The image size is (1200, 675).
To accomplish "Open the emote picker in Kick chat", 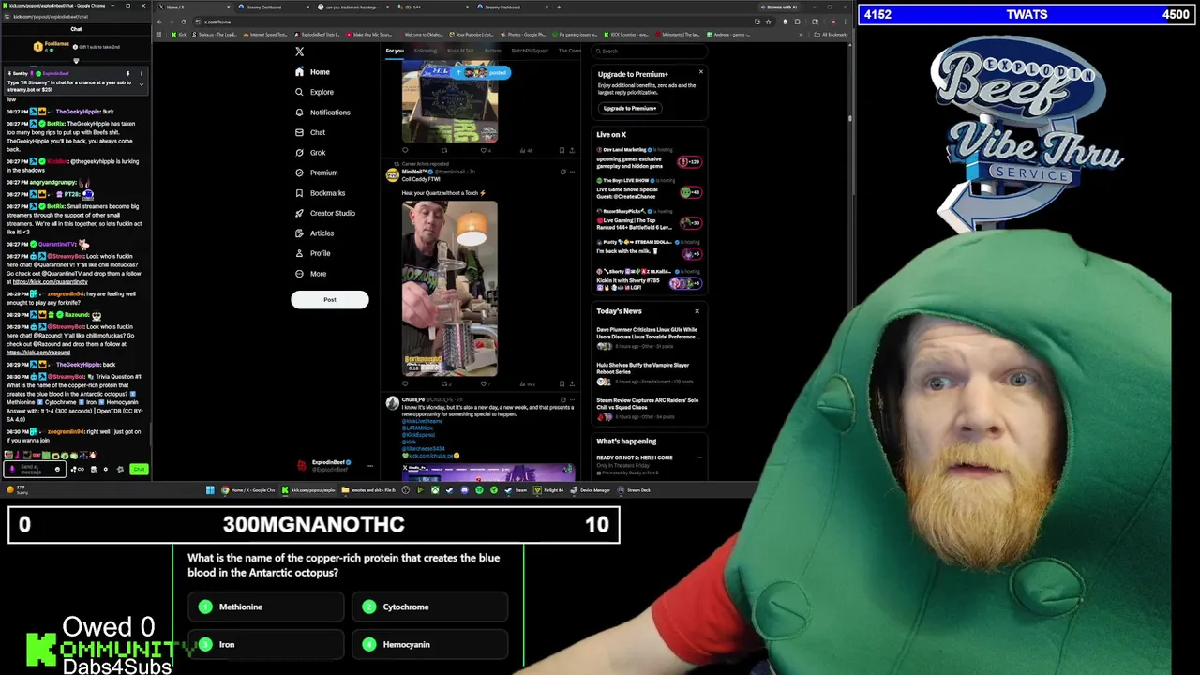I will pos(57,469).
